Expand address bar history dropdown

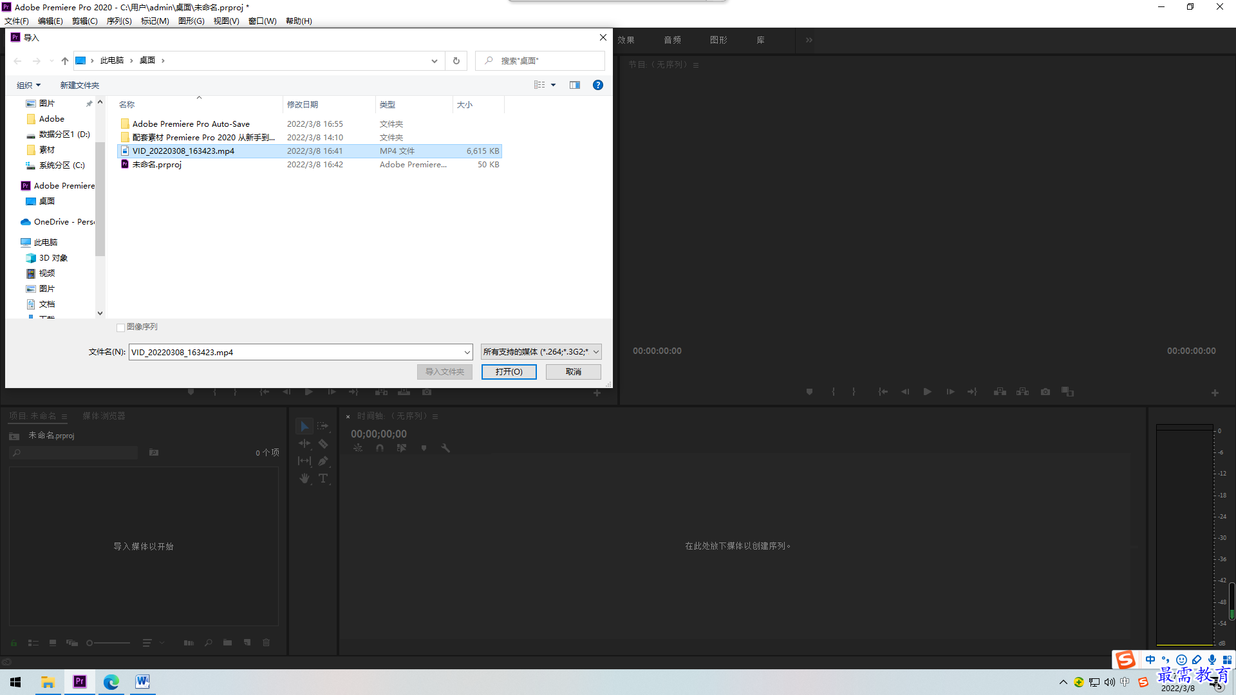435,61
